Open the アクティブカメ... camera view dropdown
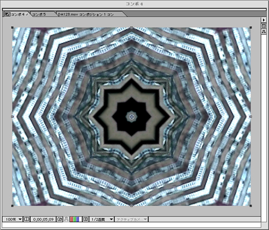The height and width of the screenshot is (230, 269). pyautogui.click(x=131, y=219)
